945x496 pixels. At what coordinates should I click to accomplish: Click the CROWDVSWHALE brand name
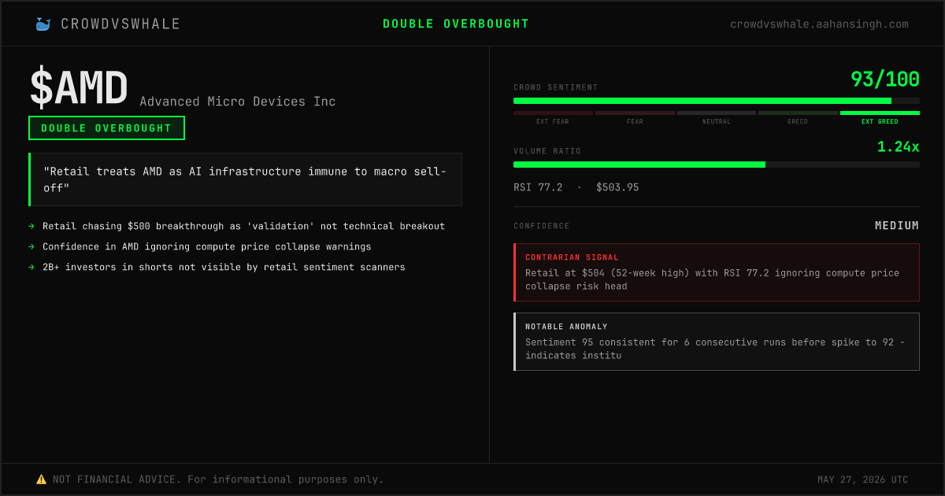point(120,24)
